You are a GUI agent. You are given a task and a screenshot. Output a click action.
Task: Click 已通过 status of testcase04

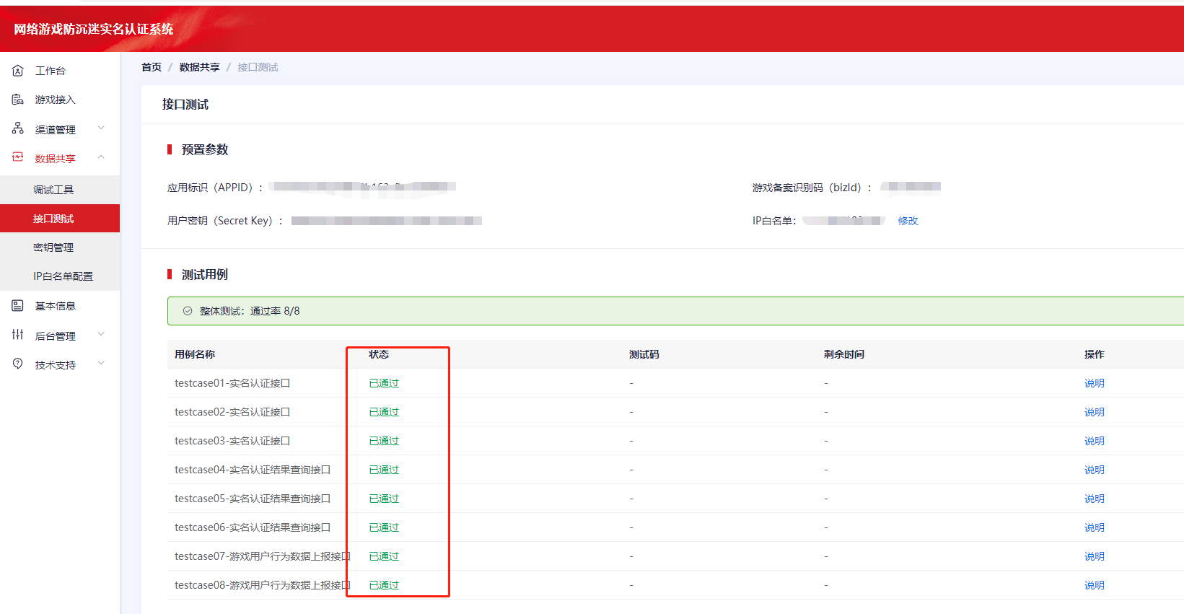[x=384, y=470]
